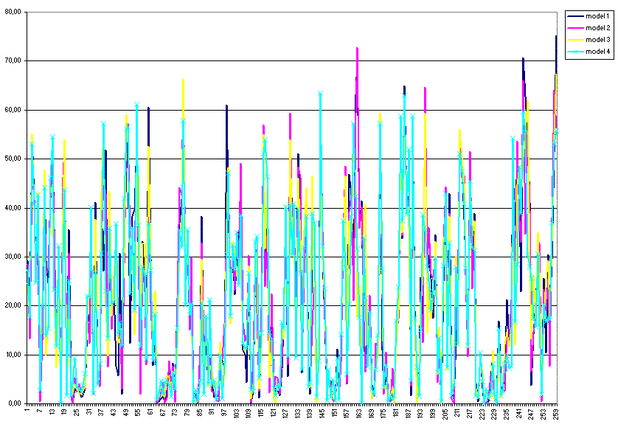Click the x-axis label 133
Viewport: 618px width, 427px height.
click(297, 414)
